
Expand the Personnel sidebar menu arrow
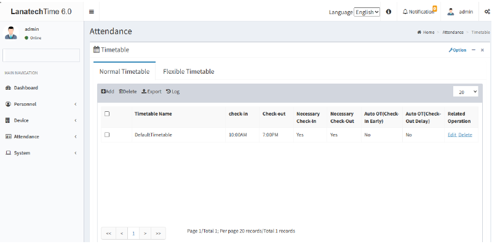tap(75, 104)
